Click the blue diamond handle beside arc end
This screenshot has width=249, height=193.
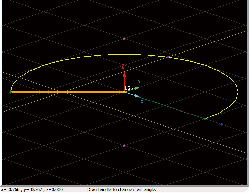pyautogui.click(x=222, y=124)
